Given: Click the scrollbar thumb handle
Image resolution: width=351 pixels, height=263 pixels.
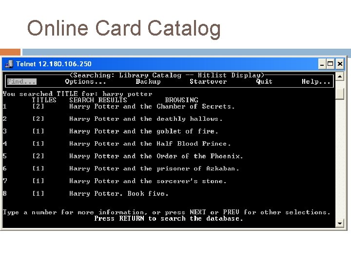Looking at the screenshot, I should pyautogui.click(x=340, y=94).
